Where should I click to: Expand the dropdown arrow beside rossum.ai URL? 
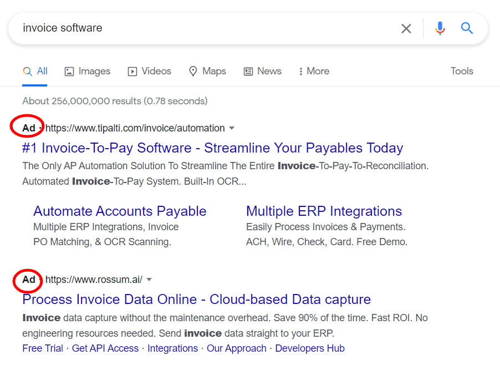[x=149, y=280]
